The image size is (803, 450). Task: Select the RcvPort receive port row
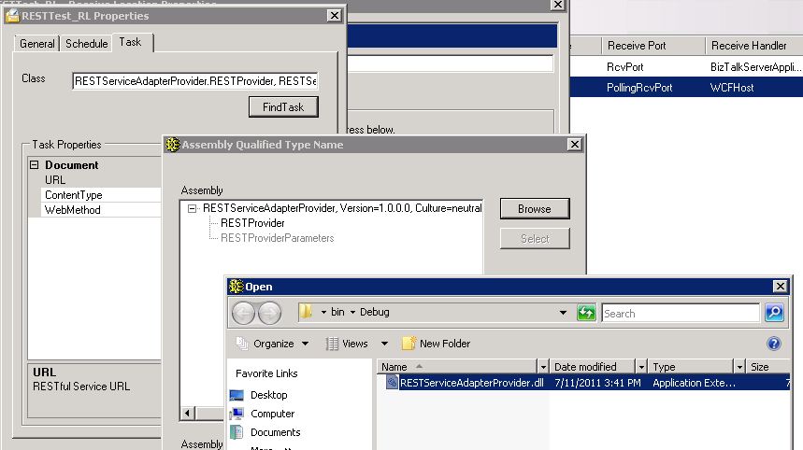[686, 66]
